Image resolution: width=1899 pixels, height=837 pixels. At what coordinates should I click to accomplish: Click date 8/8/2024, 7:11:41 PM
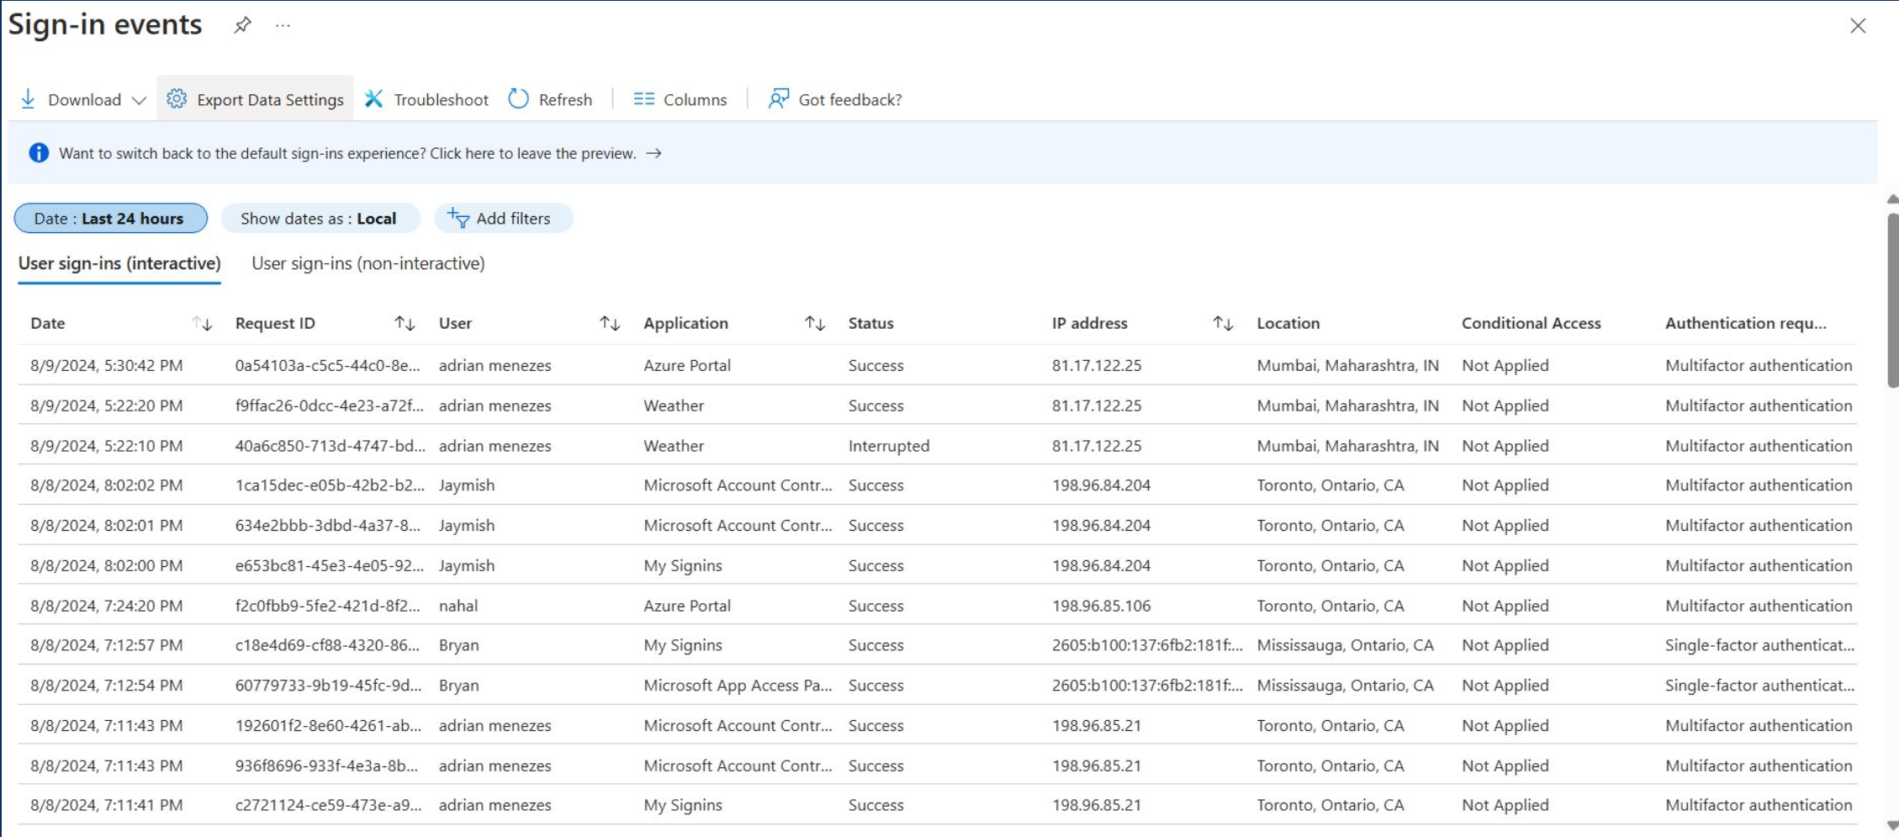coord(107,805)
